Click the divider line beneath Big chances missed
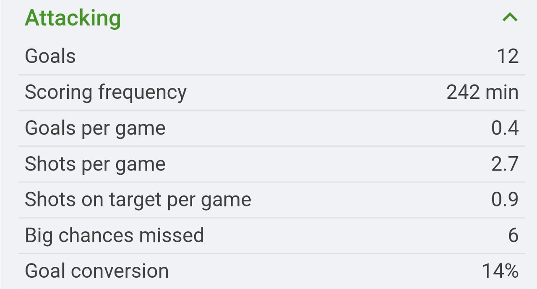Screen dimensions: 537x289 [271, 253]
